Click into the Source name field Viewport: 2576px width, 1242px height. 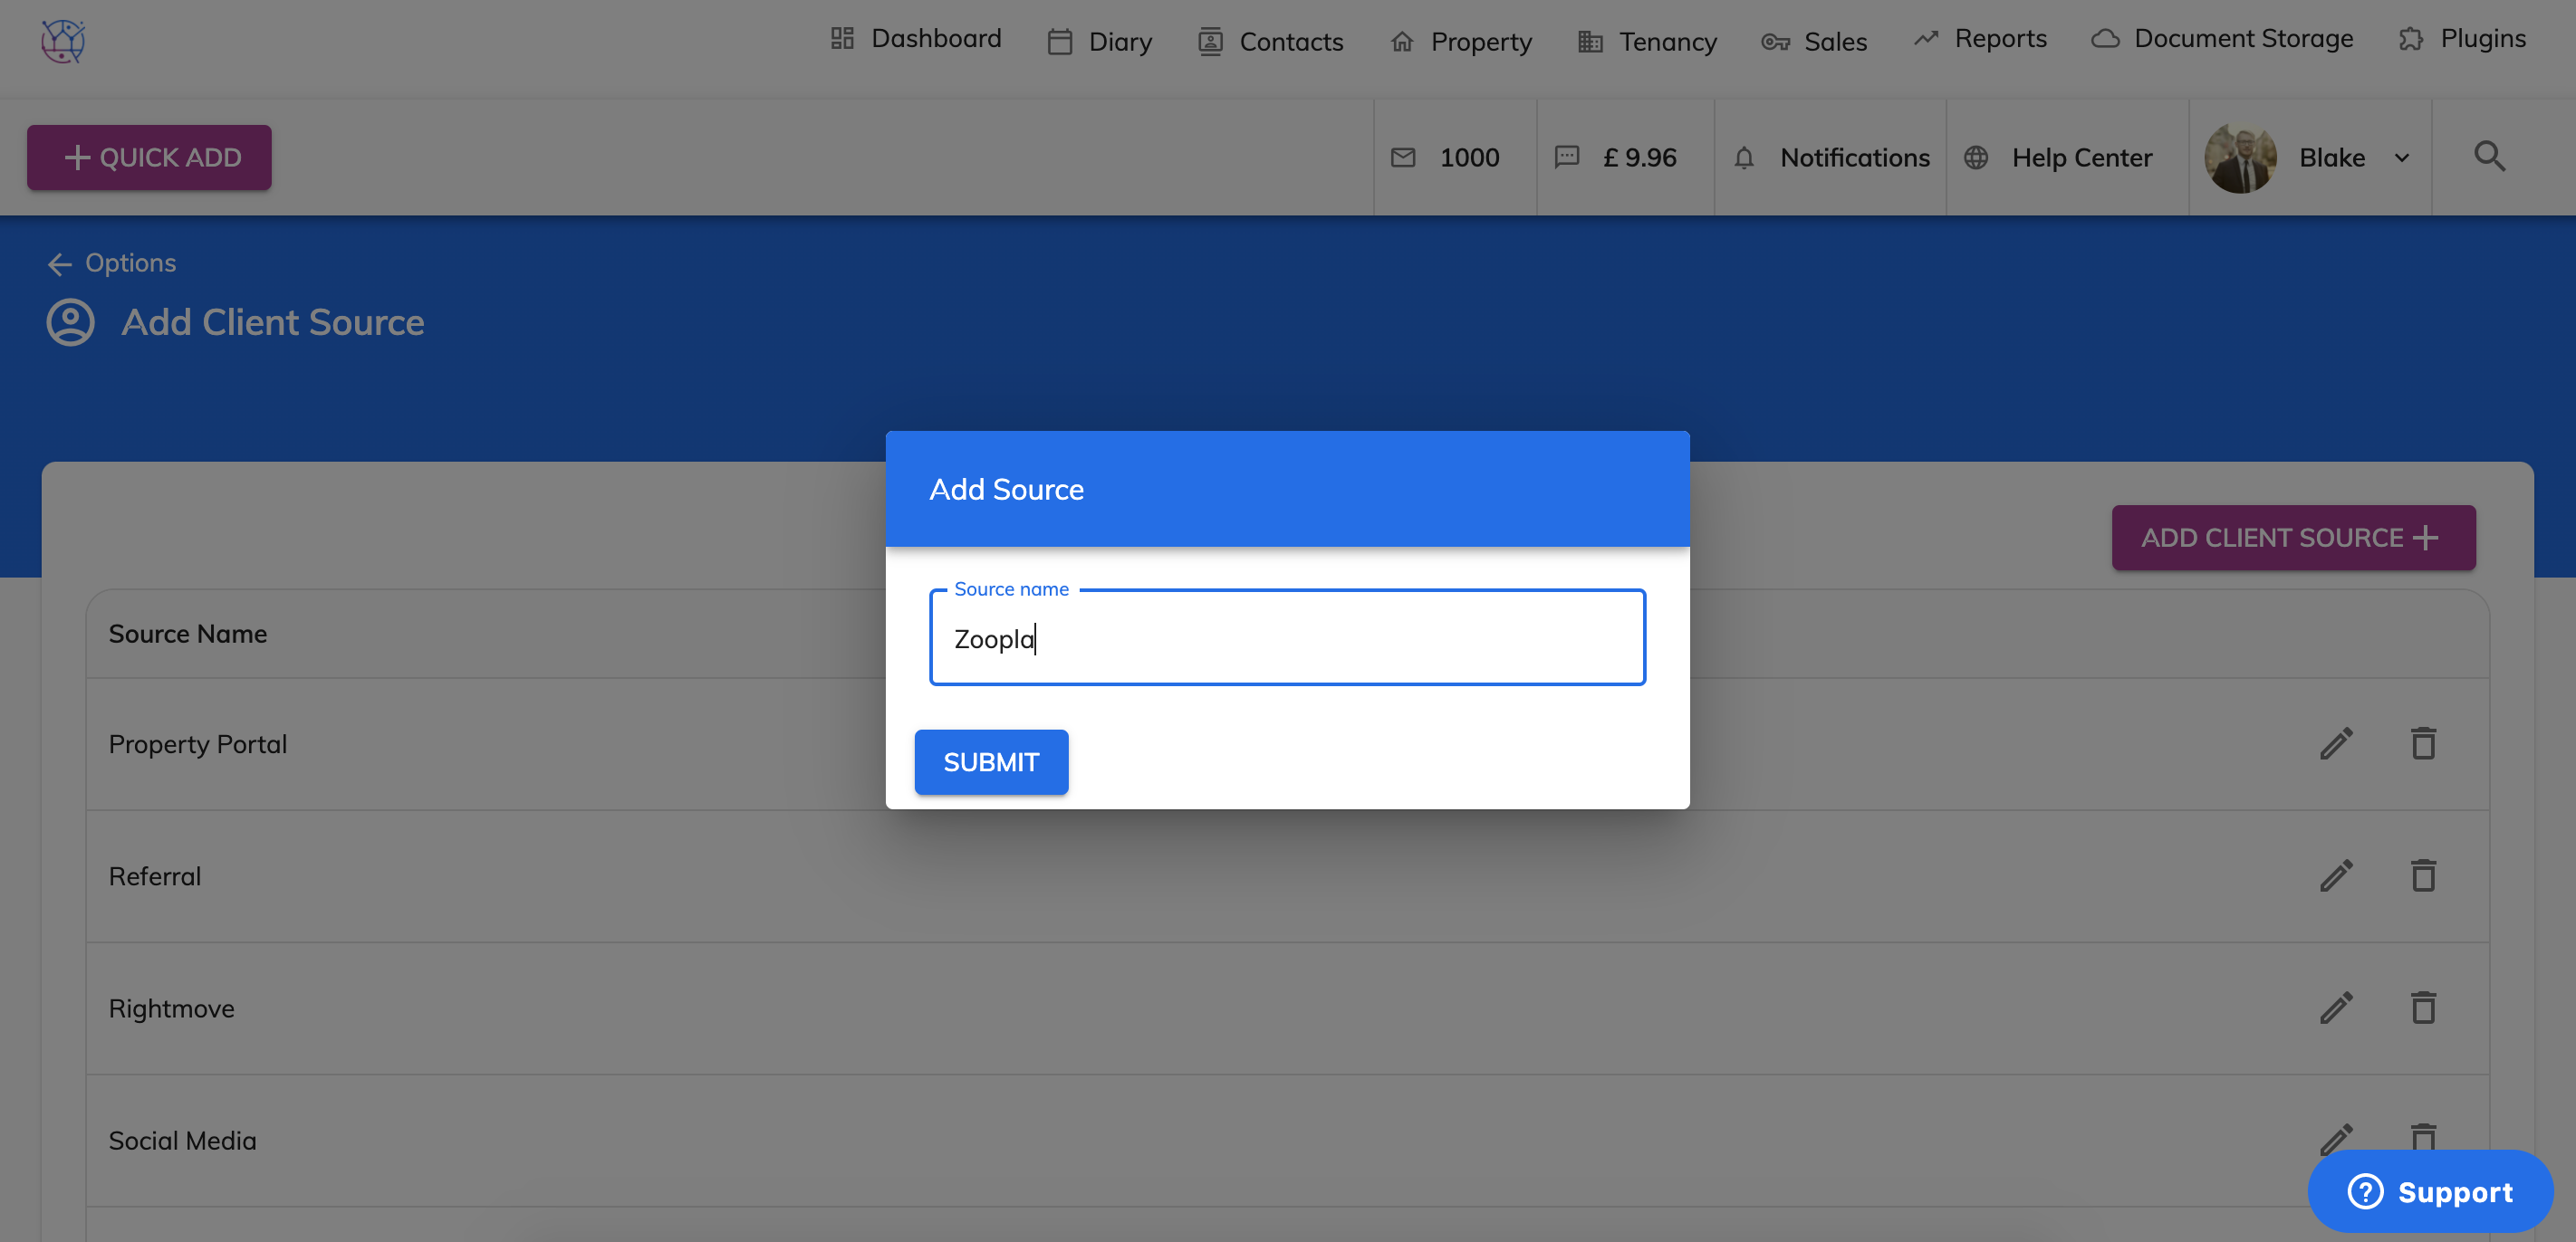coord(1286,638)
